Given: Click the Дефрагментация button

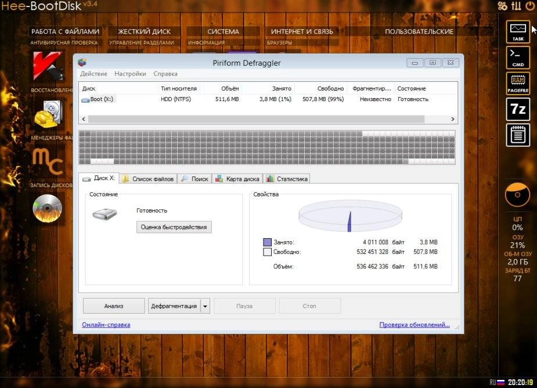Looking at the screenshot, I should [174, 306].
